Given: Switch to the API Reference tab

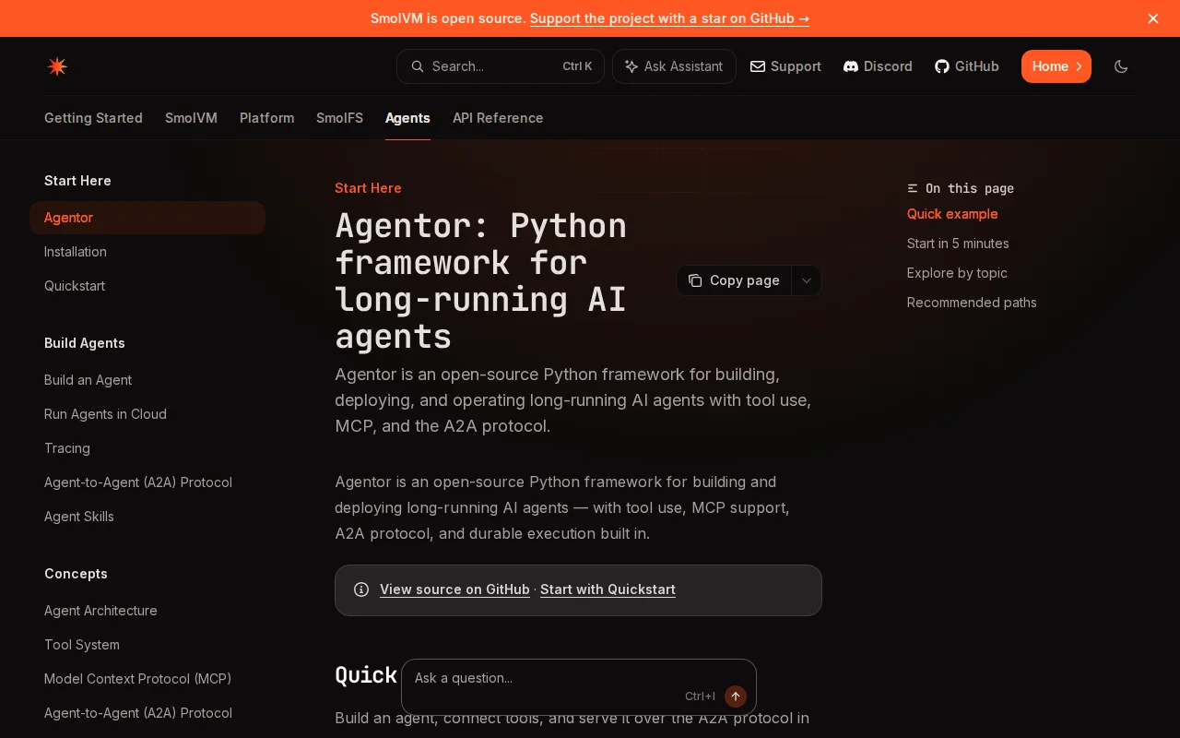Looking at the screenshot, I should coord(498,118).
